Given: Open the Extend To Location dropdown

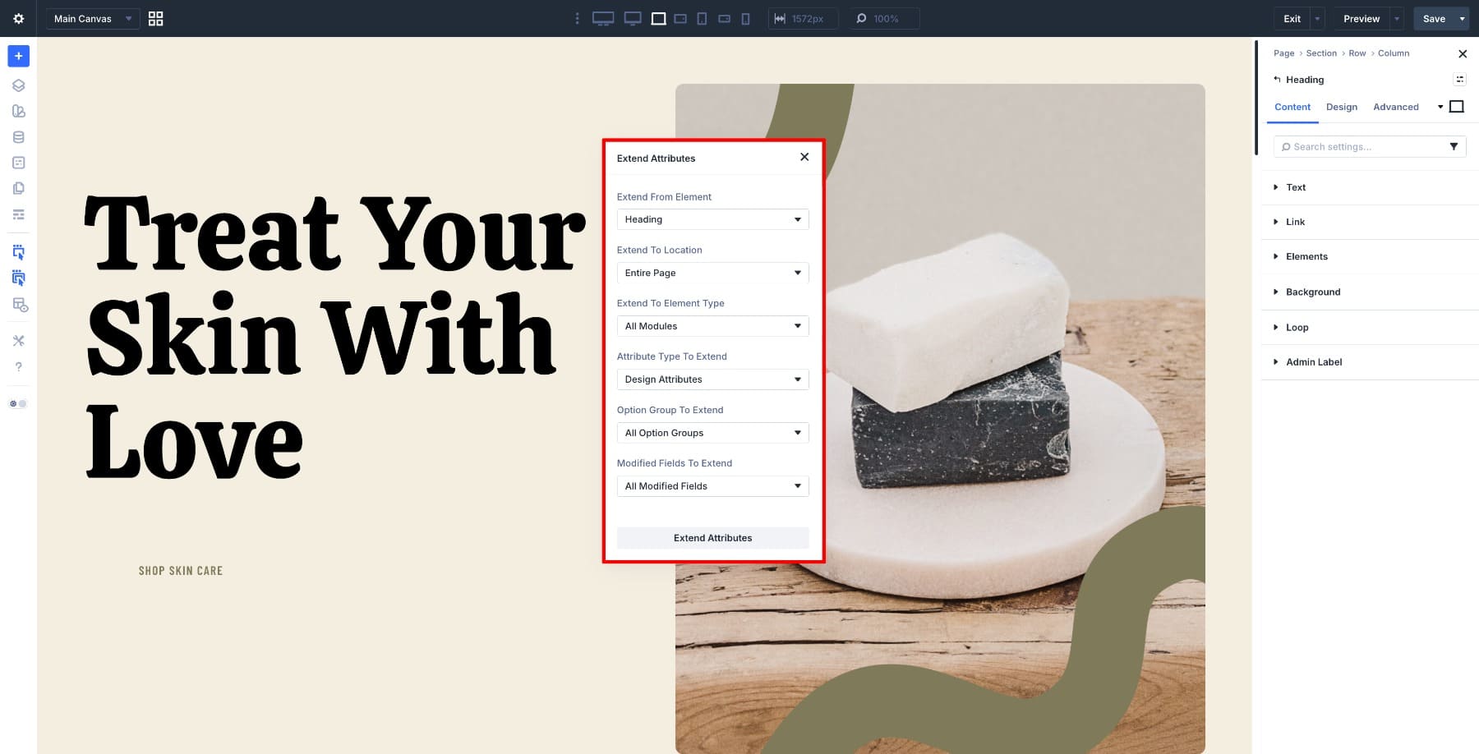Looking at the screenshot, I should pyautogui.click(x=712, y=272).
